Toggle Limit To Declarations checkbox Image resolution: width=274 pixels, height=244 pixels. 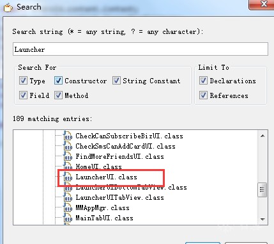tap(203, 81)
